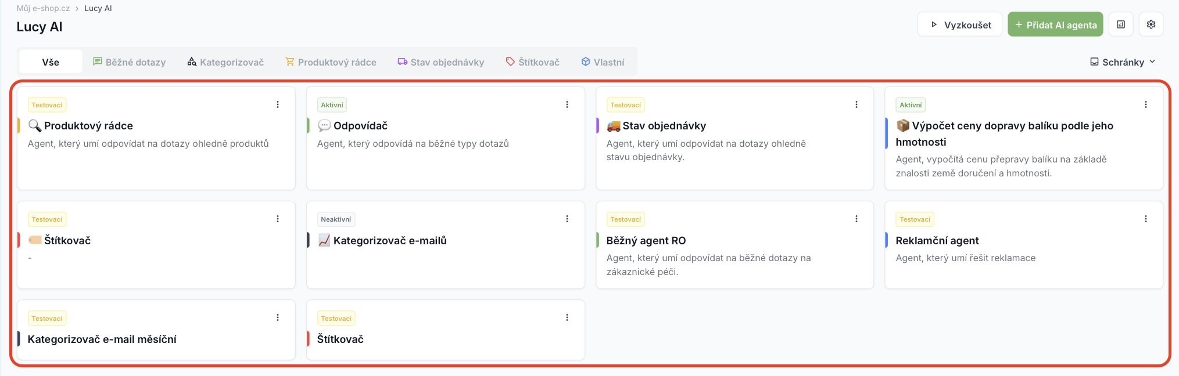The image size is (1179, 376).
Task: Open three-dot menu on Kategorizovač e-mailů card
Action: pyautogui.click(x=567, y=219)
